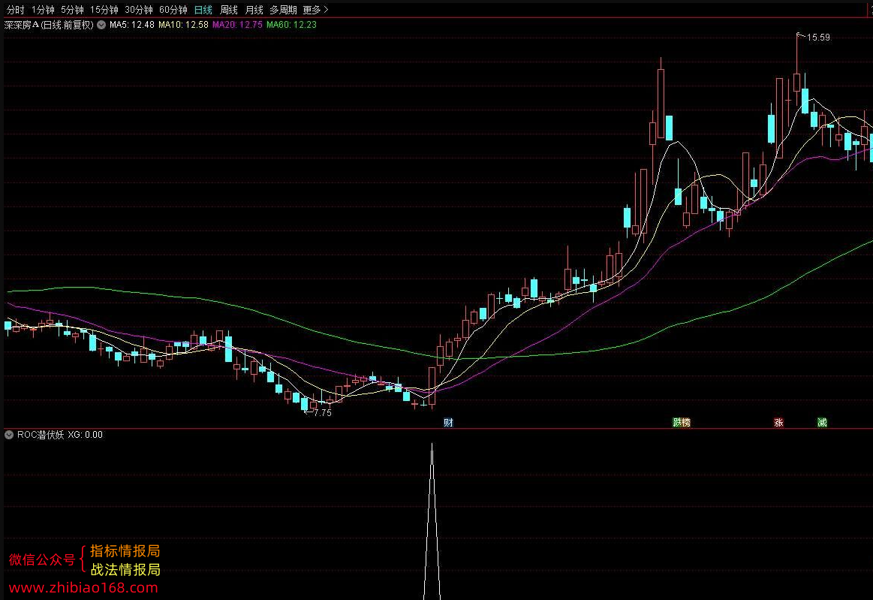873x600 pixels.
Task: Switch to the 月线 monthly chart tab
Action: pos(254,10)
